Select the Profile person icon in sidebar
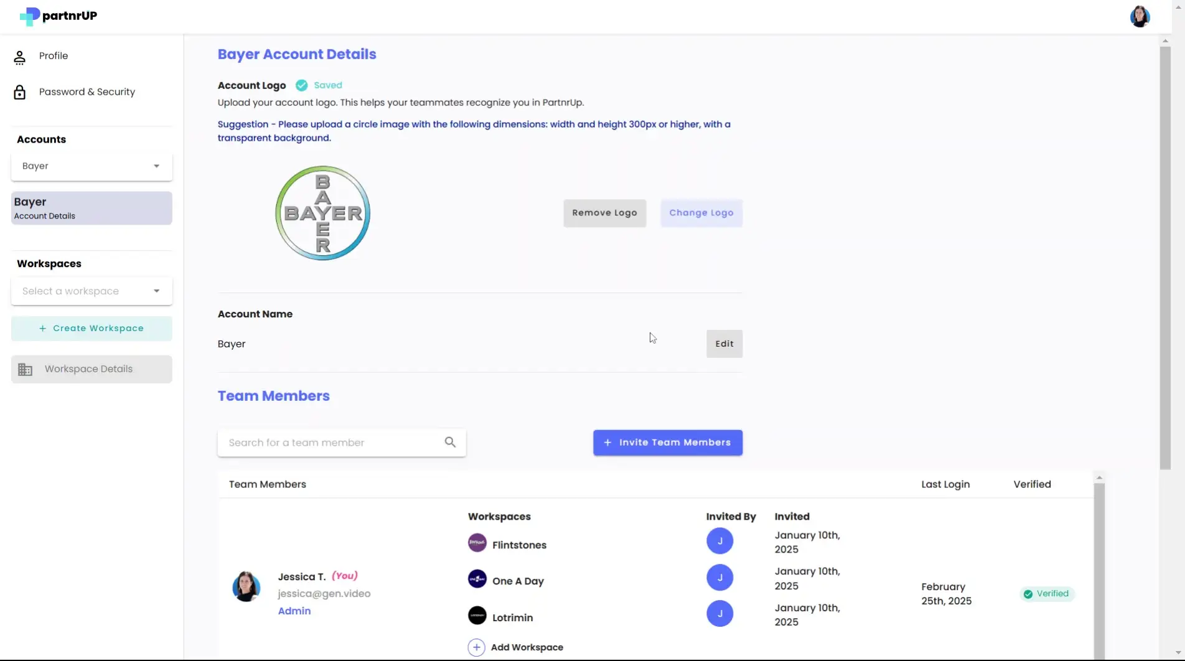 click(19, 56)
